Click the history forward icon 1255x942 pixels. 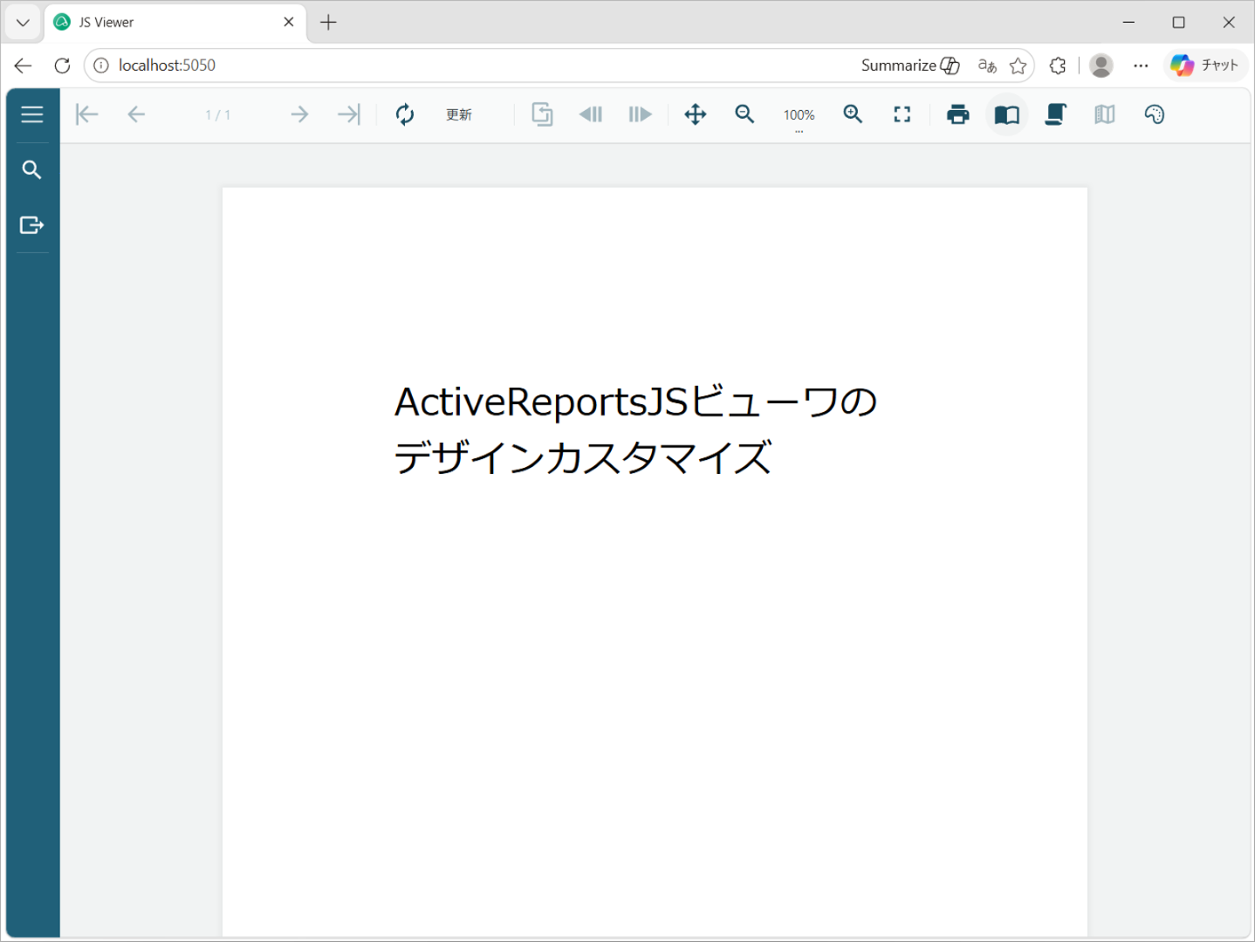pyautogui.click(x=640, y=114)
